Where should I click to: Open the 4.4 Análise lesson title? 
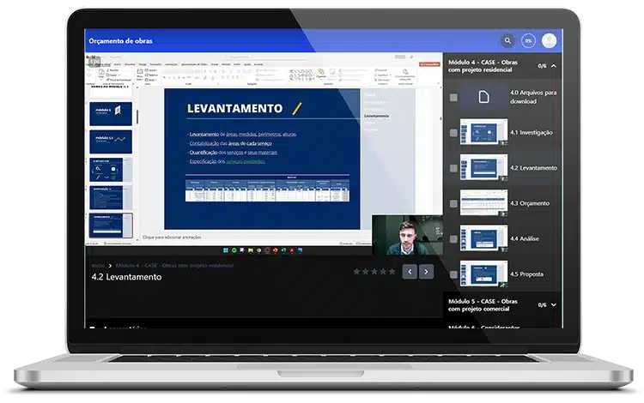coord(524,238)
